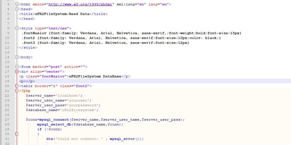This screenshot has height=145, width=291.
Task: Click line number 12 in the margin
Action: click(7, 48)
